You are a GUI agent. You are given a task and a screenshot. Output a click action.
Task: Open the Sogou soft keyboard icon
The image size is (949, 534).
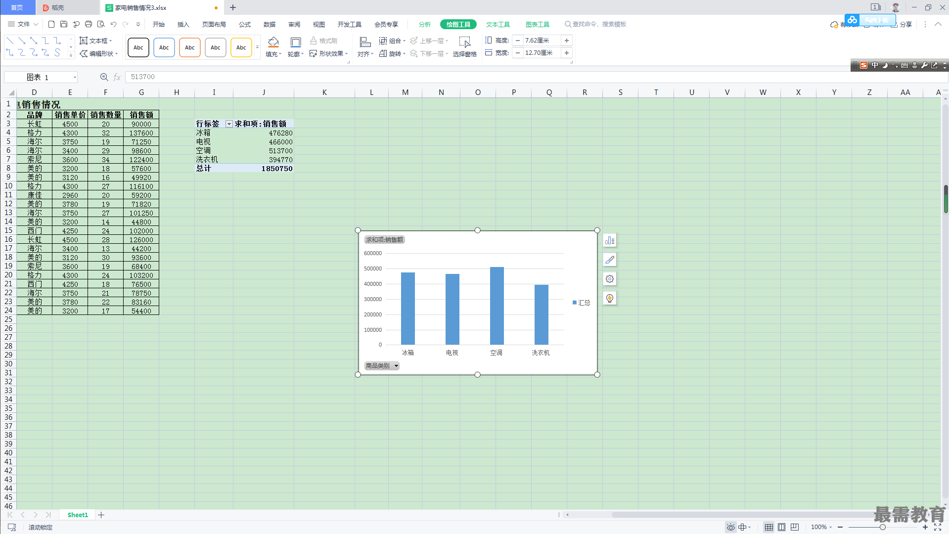coord(904,65)
